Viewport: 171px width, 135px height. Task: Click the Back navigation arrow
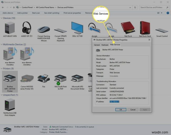pyautogui.click(x=3, y=7)
